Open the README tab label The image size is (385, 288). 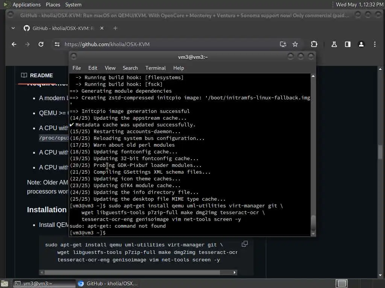tap(41, 75)
